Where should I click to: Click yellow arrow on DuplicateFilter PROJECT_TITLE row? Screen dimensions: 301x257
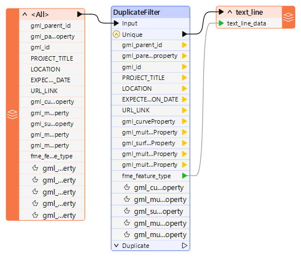click(185, 78)
